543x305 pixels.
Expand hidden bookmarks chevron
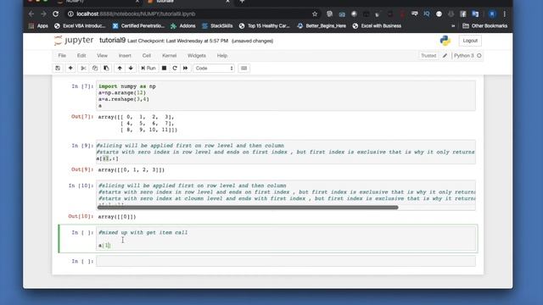click(x=453, y=26)
